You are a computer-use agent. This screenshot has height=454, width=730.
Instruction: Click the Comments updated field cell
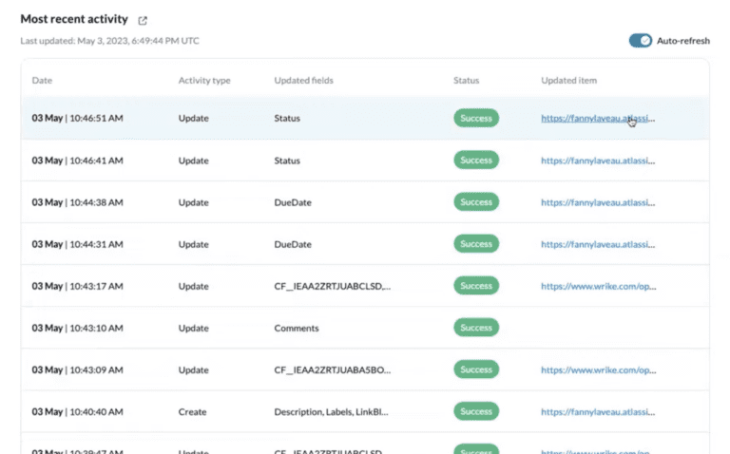(x=297, y=328)
